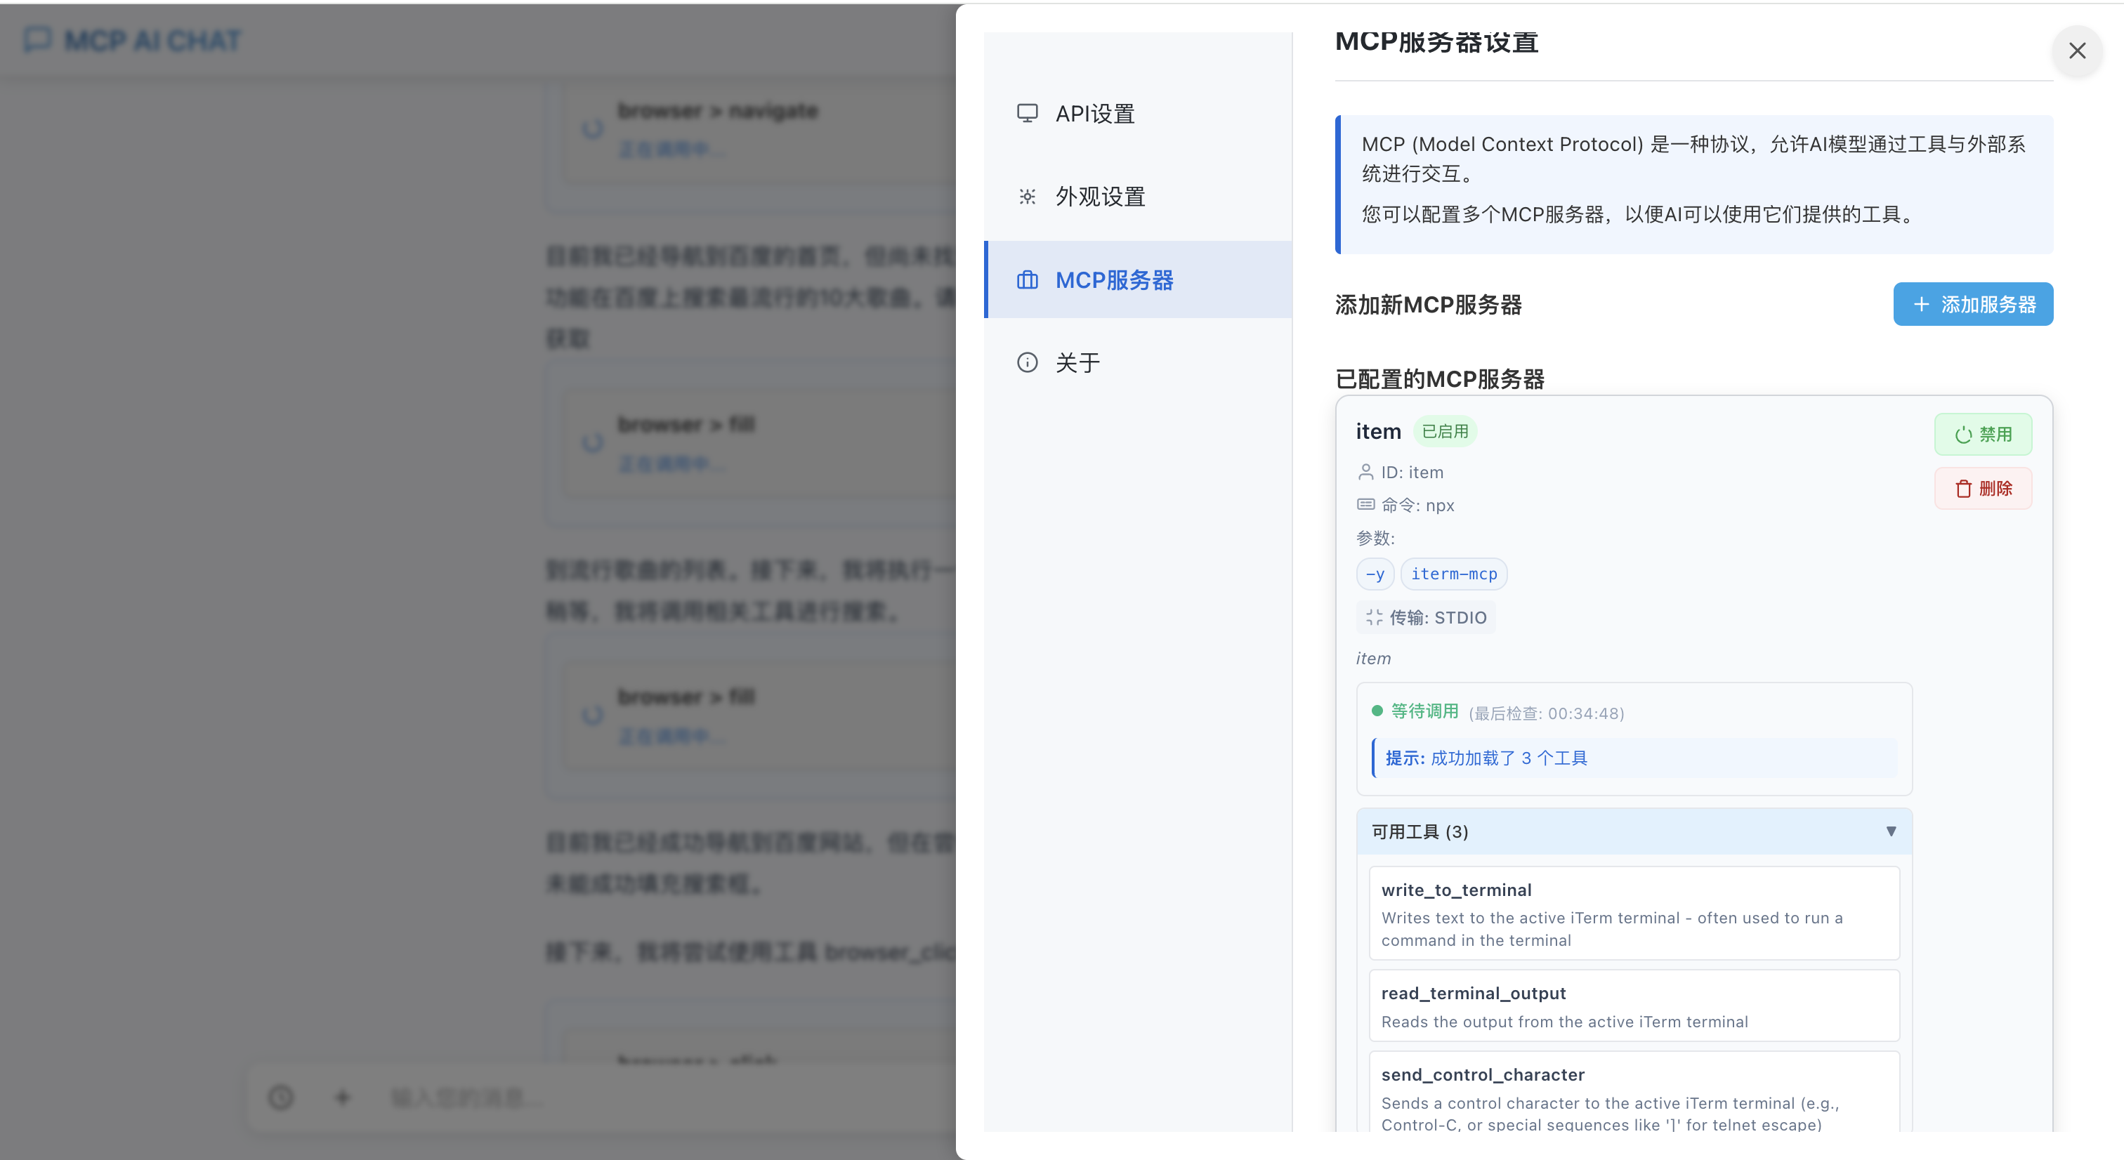Click the briefcase icon for MCP服务器
The image size is (2124, 1160).
click(1027, 280)
